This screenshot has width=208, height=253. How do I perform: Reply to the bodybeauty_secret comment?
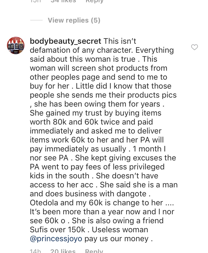[x=94, y=251]
